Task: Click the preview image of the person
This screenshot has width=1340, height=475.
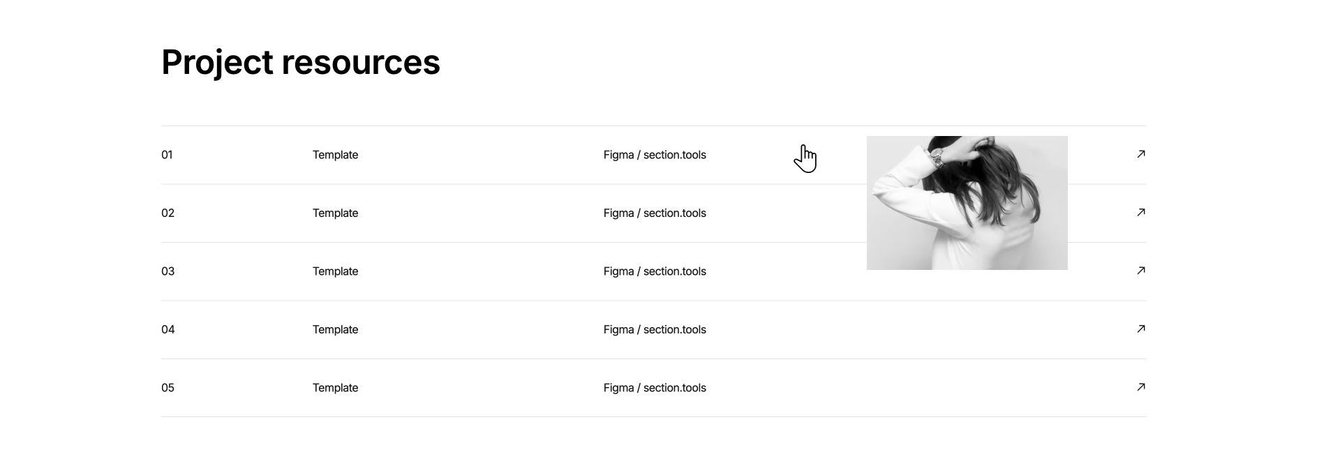Action: [x=967, y=202]
